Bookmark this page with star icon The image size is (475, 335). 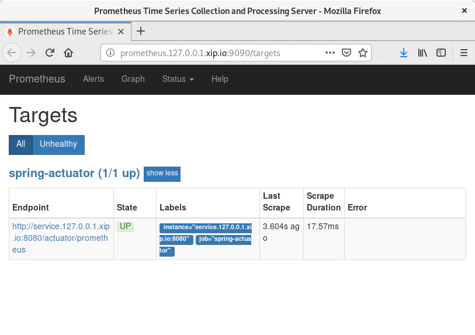[362, 53]
